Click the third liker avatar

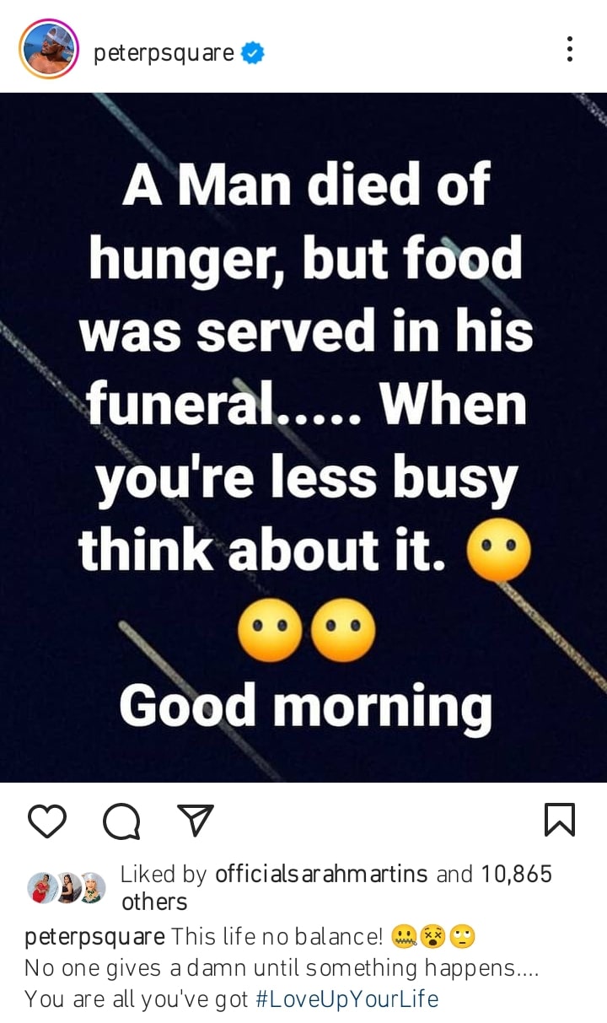click(x=92, y=887)
